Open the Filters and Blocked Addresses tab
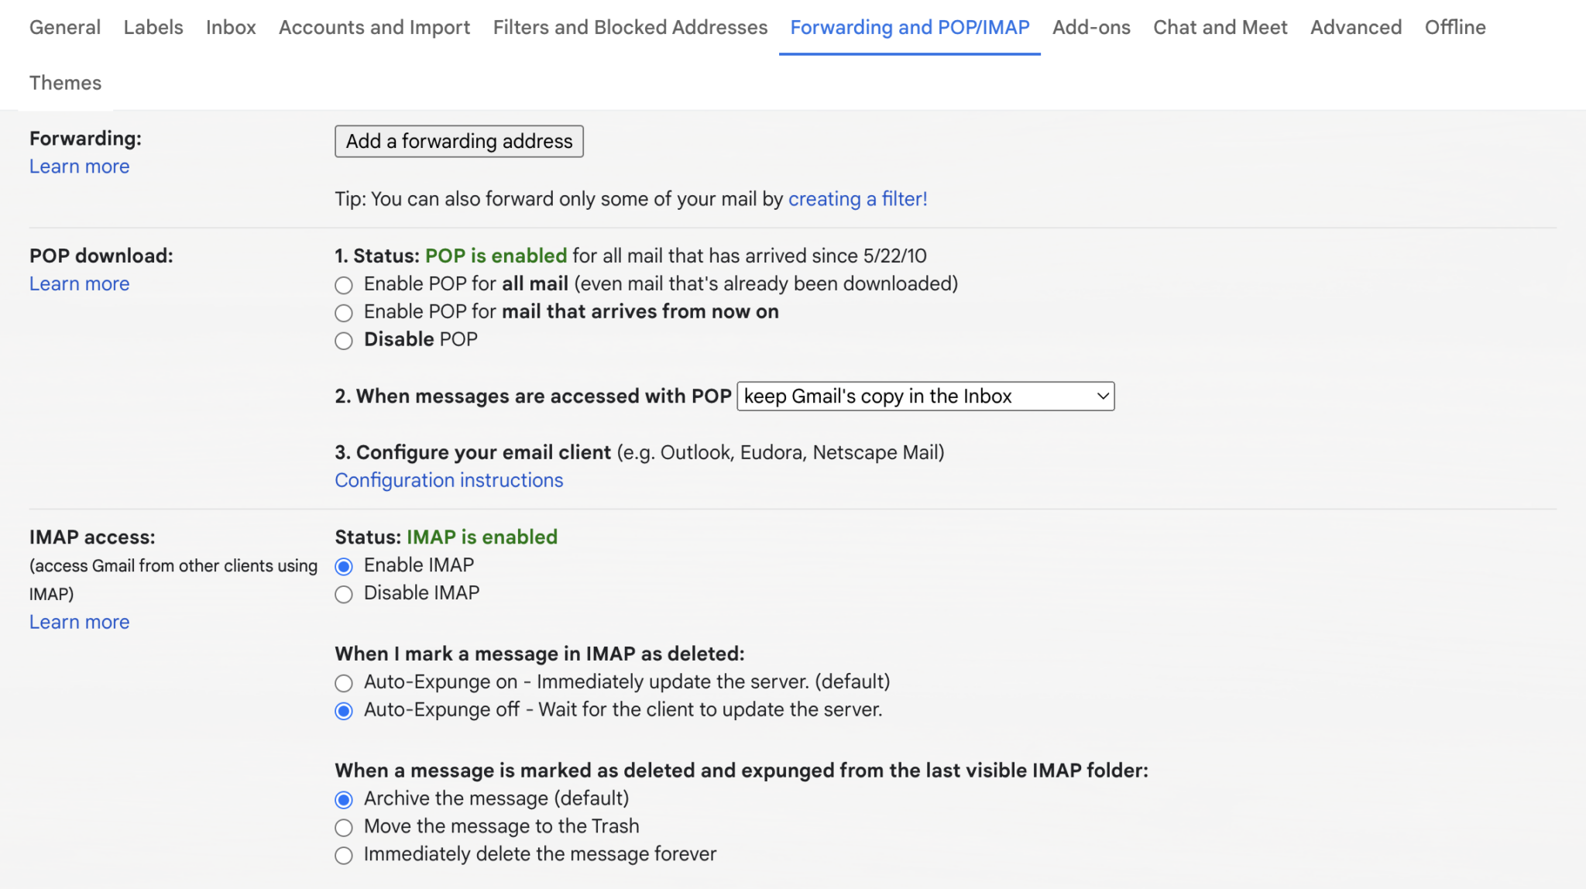Screen dimensions: 1586x889 point(629,27)
